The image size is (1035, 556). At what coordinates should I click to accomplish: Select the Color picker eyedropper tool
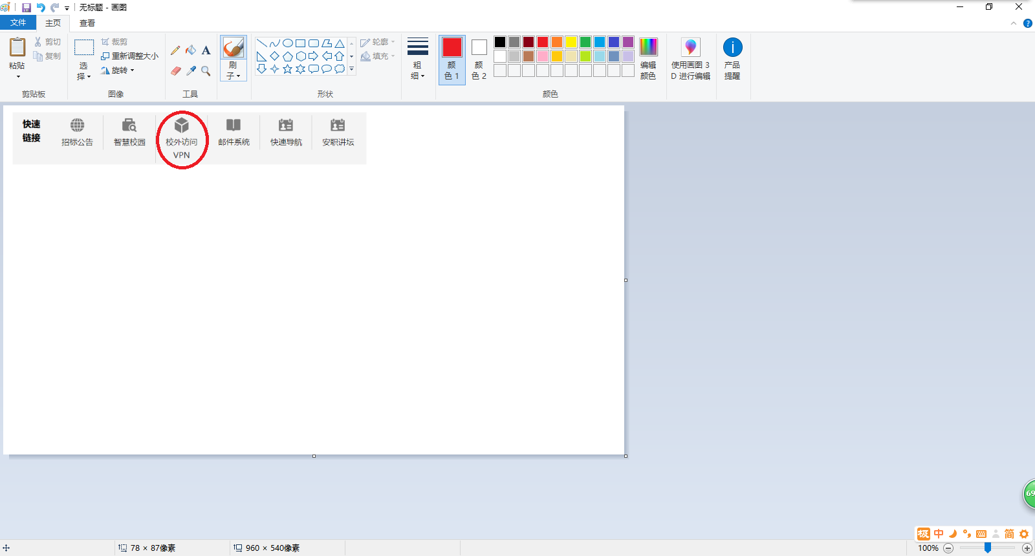tap(191, 71)
